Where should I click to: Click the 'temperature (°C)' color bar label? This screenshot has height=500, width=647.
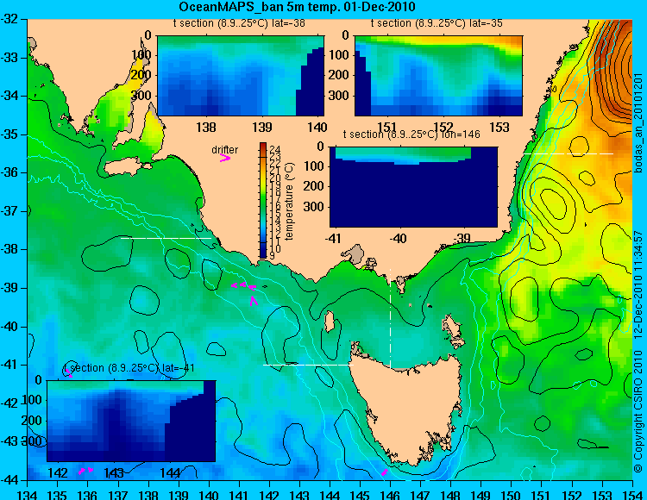point(289,201)
